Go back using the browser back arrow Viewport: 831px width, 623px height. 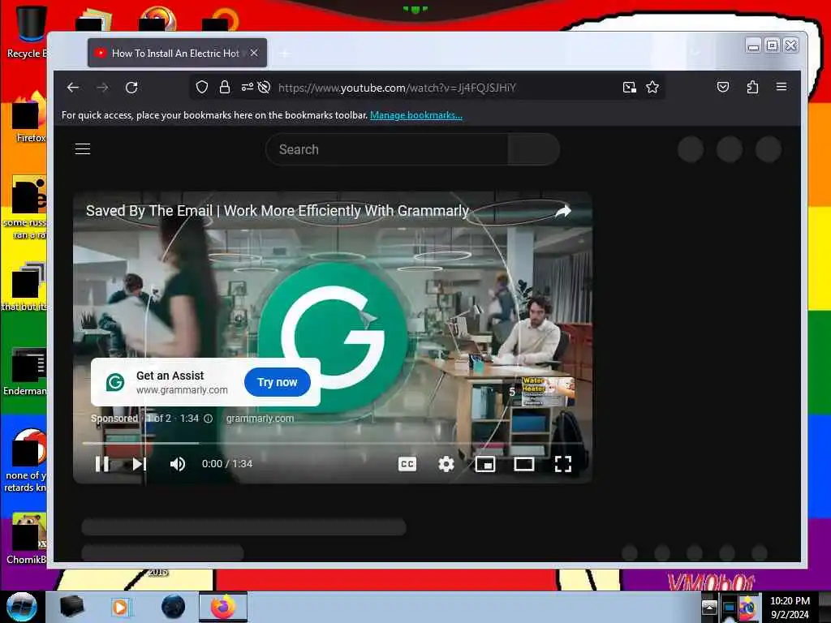coord(73,88)
